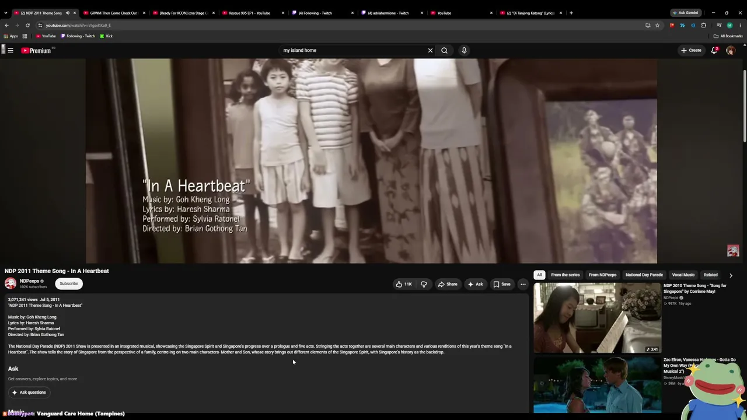Open the tab search dropdown arrow

point(6,13)
